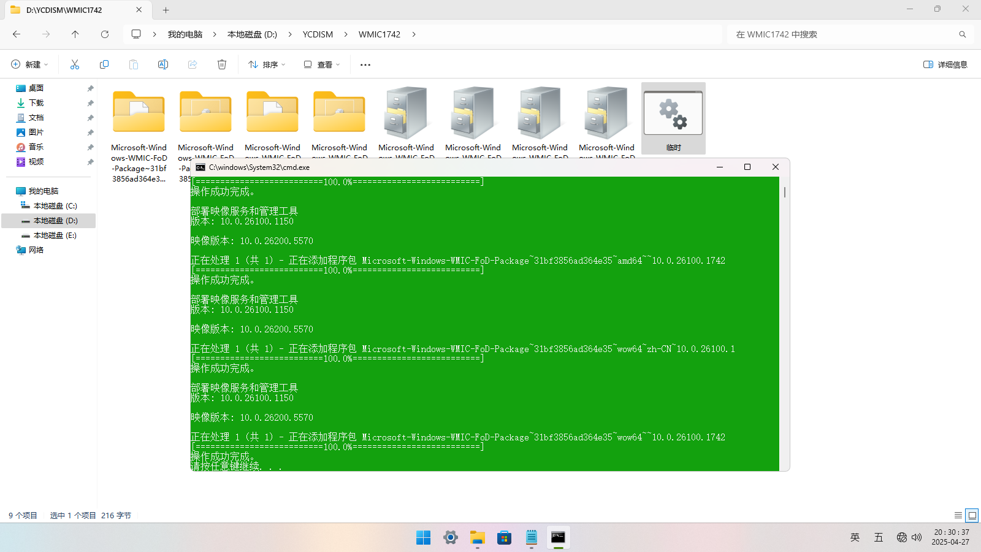The width and height of the screenshot is (981, 552).
Task: Refresh the current folder view
Action: [x=105, y=34]
